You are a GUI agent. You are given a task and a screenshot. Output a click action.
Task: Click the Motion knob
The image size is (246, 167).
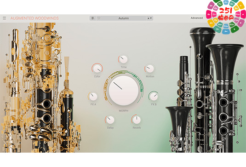pyautogui.click(x=150, y=69)
